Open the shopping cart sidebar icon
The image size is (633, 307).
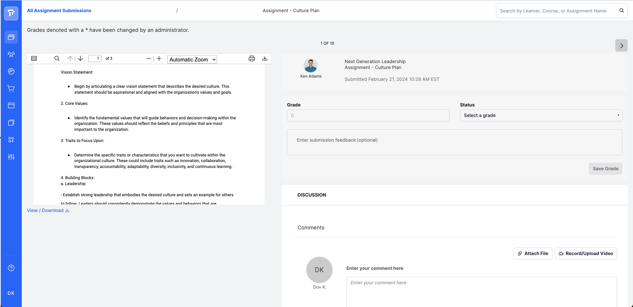11,88
